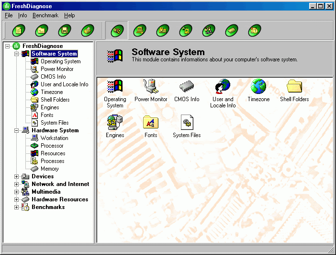Screen dimensions: 336x255
Task: Select Memory under Hardware System
Action: 50,169
